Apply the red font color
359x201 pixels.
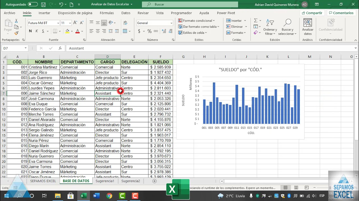click(77, 31)
